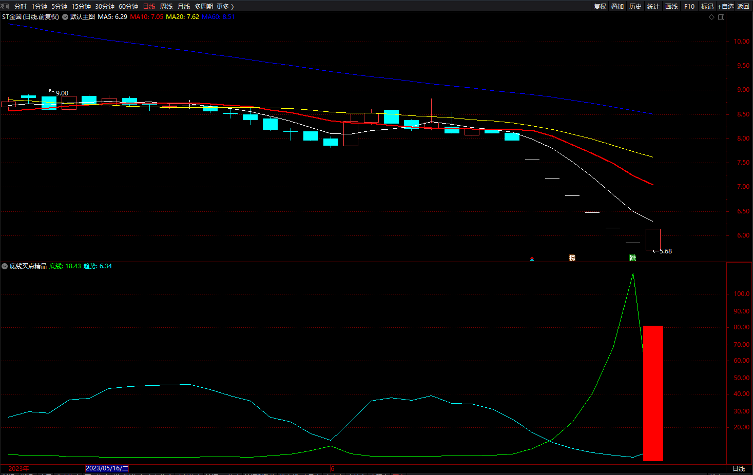The image size is (753, 475).
Task: Expand the 底线买点精品 indicator dropdown
Action: [5, 266]
